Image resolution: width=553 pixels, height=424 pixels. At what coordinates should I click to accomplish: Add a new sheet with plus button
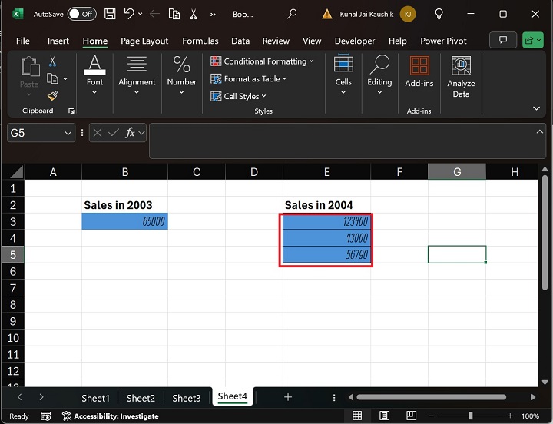coord(288,397)
